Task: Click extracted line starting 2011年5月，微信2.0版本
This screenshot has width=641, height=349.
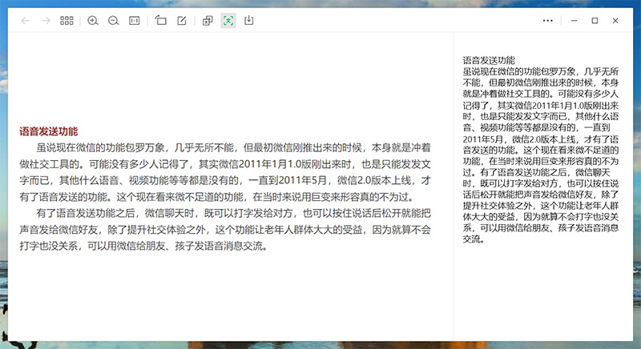Action: click(541, 139)
